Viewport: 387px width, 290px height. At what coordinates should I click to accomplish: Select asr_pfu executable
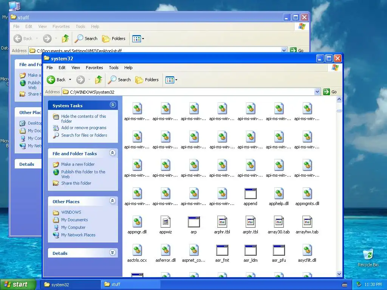pos(279,253)
